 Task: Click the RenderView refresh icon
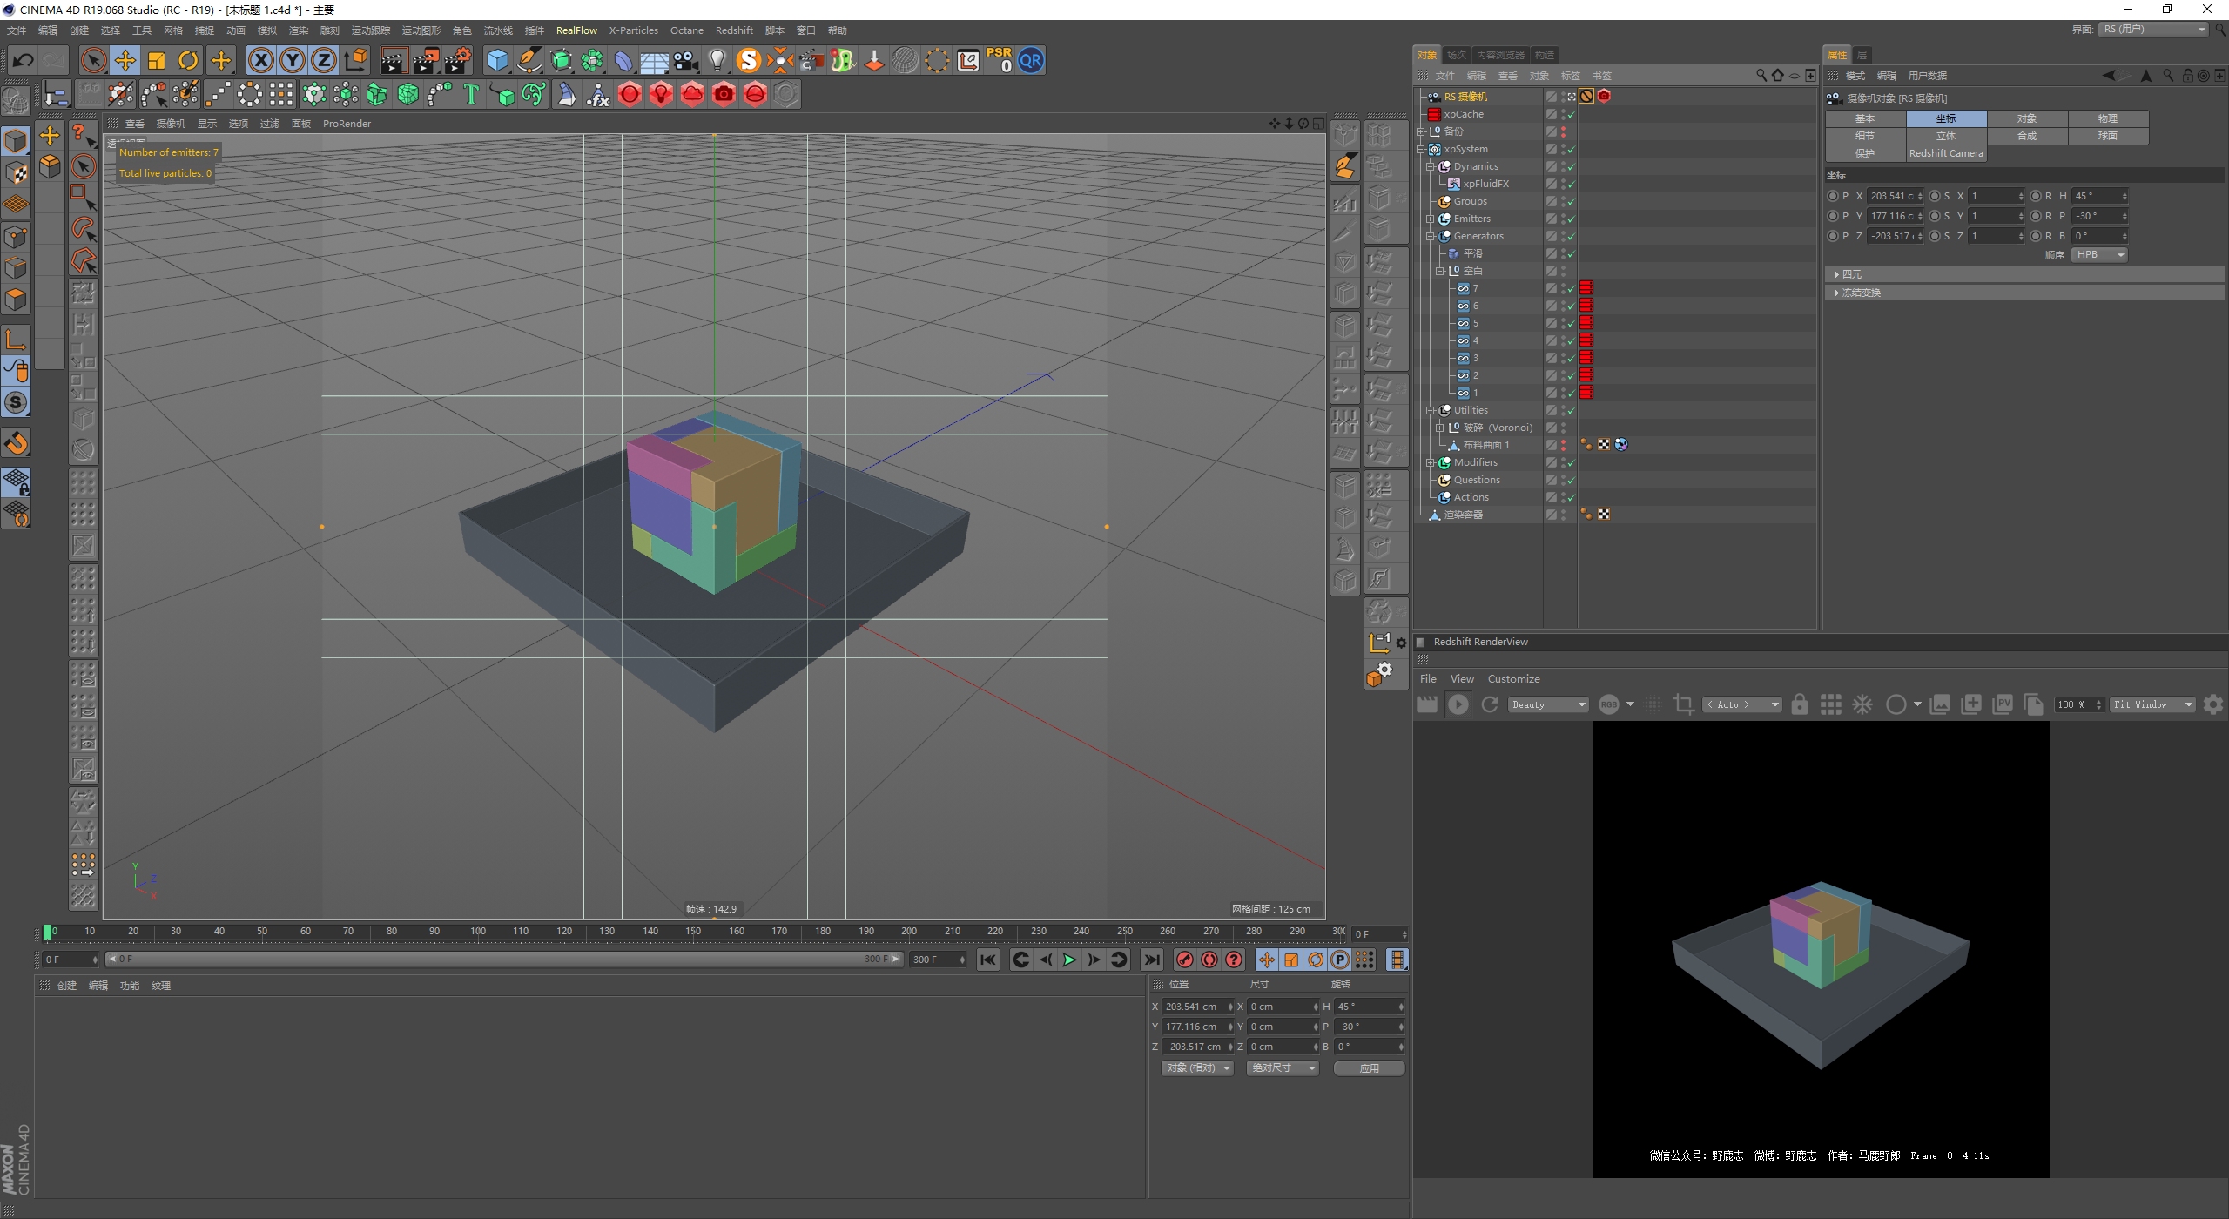[1490, 704]
